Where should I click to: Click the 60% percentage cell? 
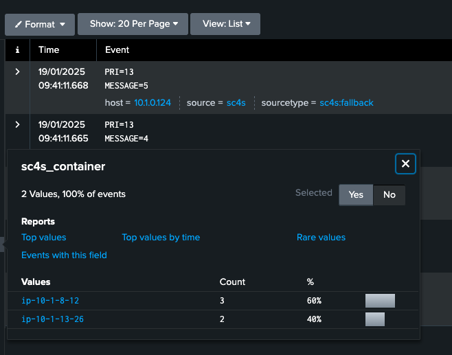(x=314, y=301)
